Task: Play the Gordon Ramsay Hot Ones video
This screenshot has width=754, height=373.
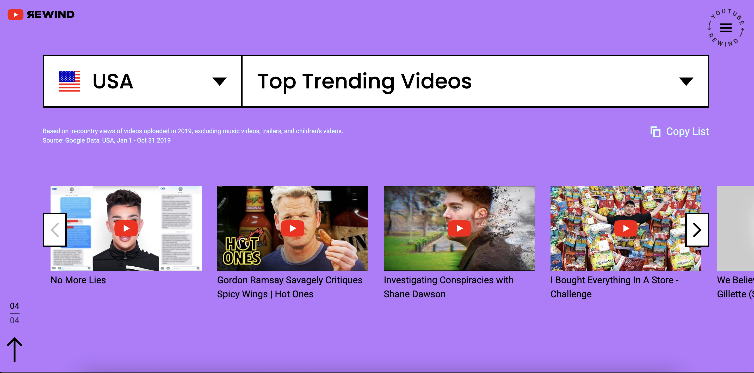Action: 292,228
